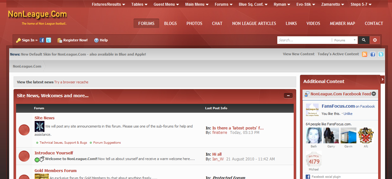Click the FansFocus.com page logo thumbnail
The image size is (392, 179).
point(312,110)
